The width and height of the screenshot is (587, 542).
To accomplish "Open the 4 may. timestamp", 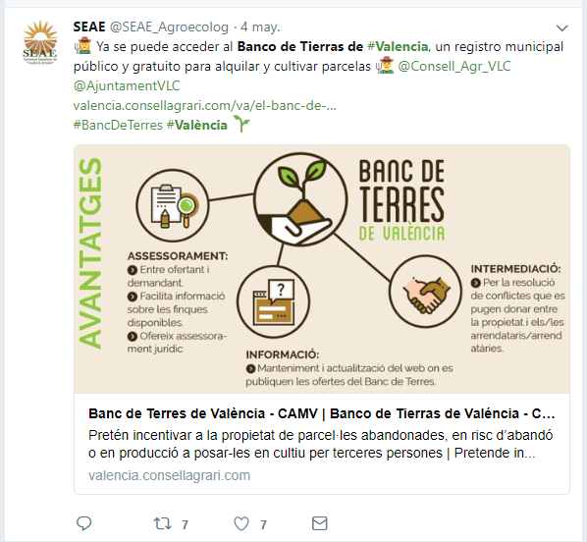I will (260, 27).
